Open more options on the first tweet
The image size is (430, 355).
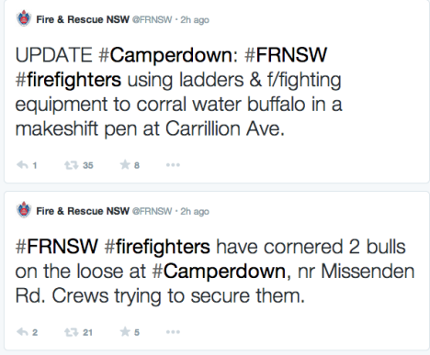(173, 165)
